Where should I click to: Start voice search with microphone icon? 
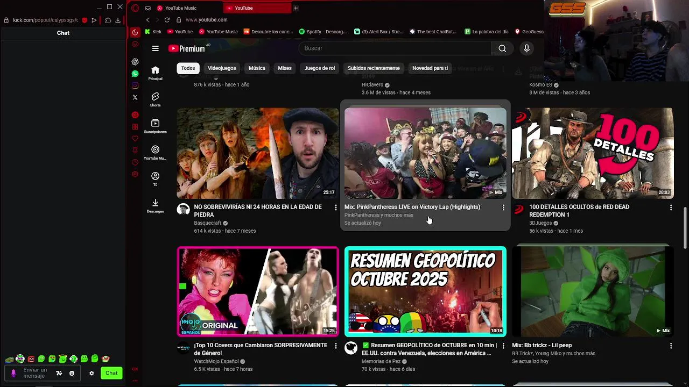(x=526, y=48)
